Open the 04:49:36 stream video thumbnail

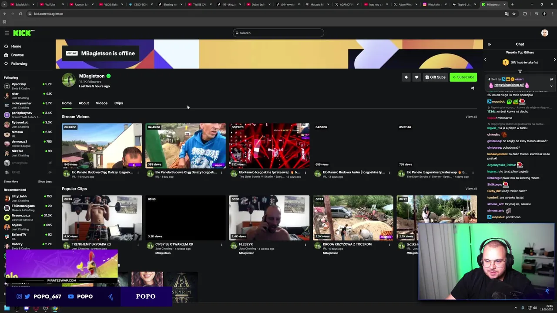click(185, 146)
